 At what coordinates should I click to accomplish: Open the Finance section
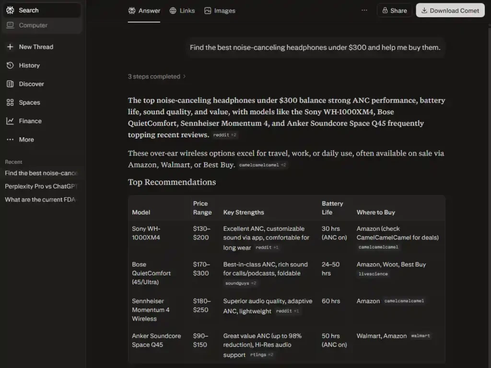[30, 121]
